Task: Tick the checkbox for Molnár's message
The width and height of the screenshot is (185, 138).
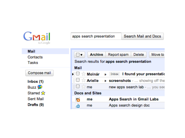Action: coord(78,74)
